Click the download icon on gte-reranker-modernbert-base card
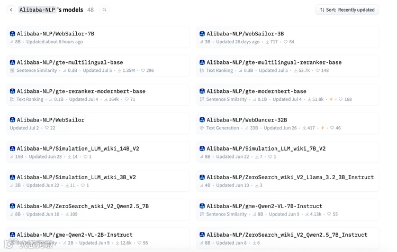This screenshot has height=252, width=397. pyautogui.click(x=106, y=99)
